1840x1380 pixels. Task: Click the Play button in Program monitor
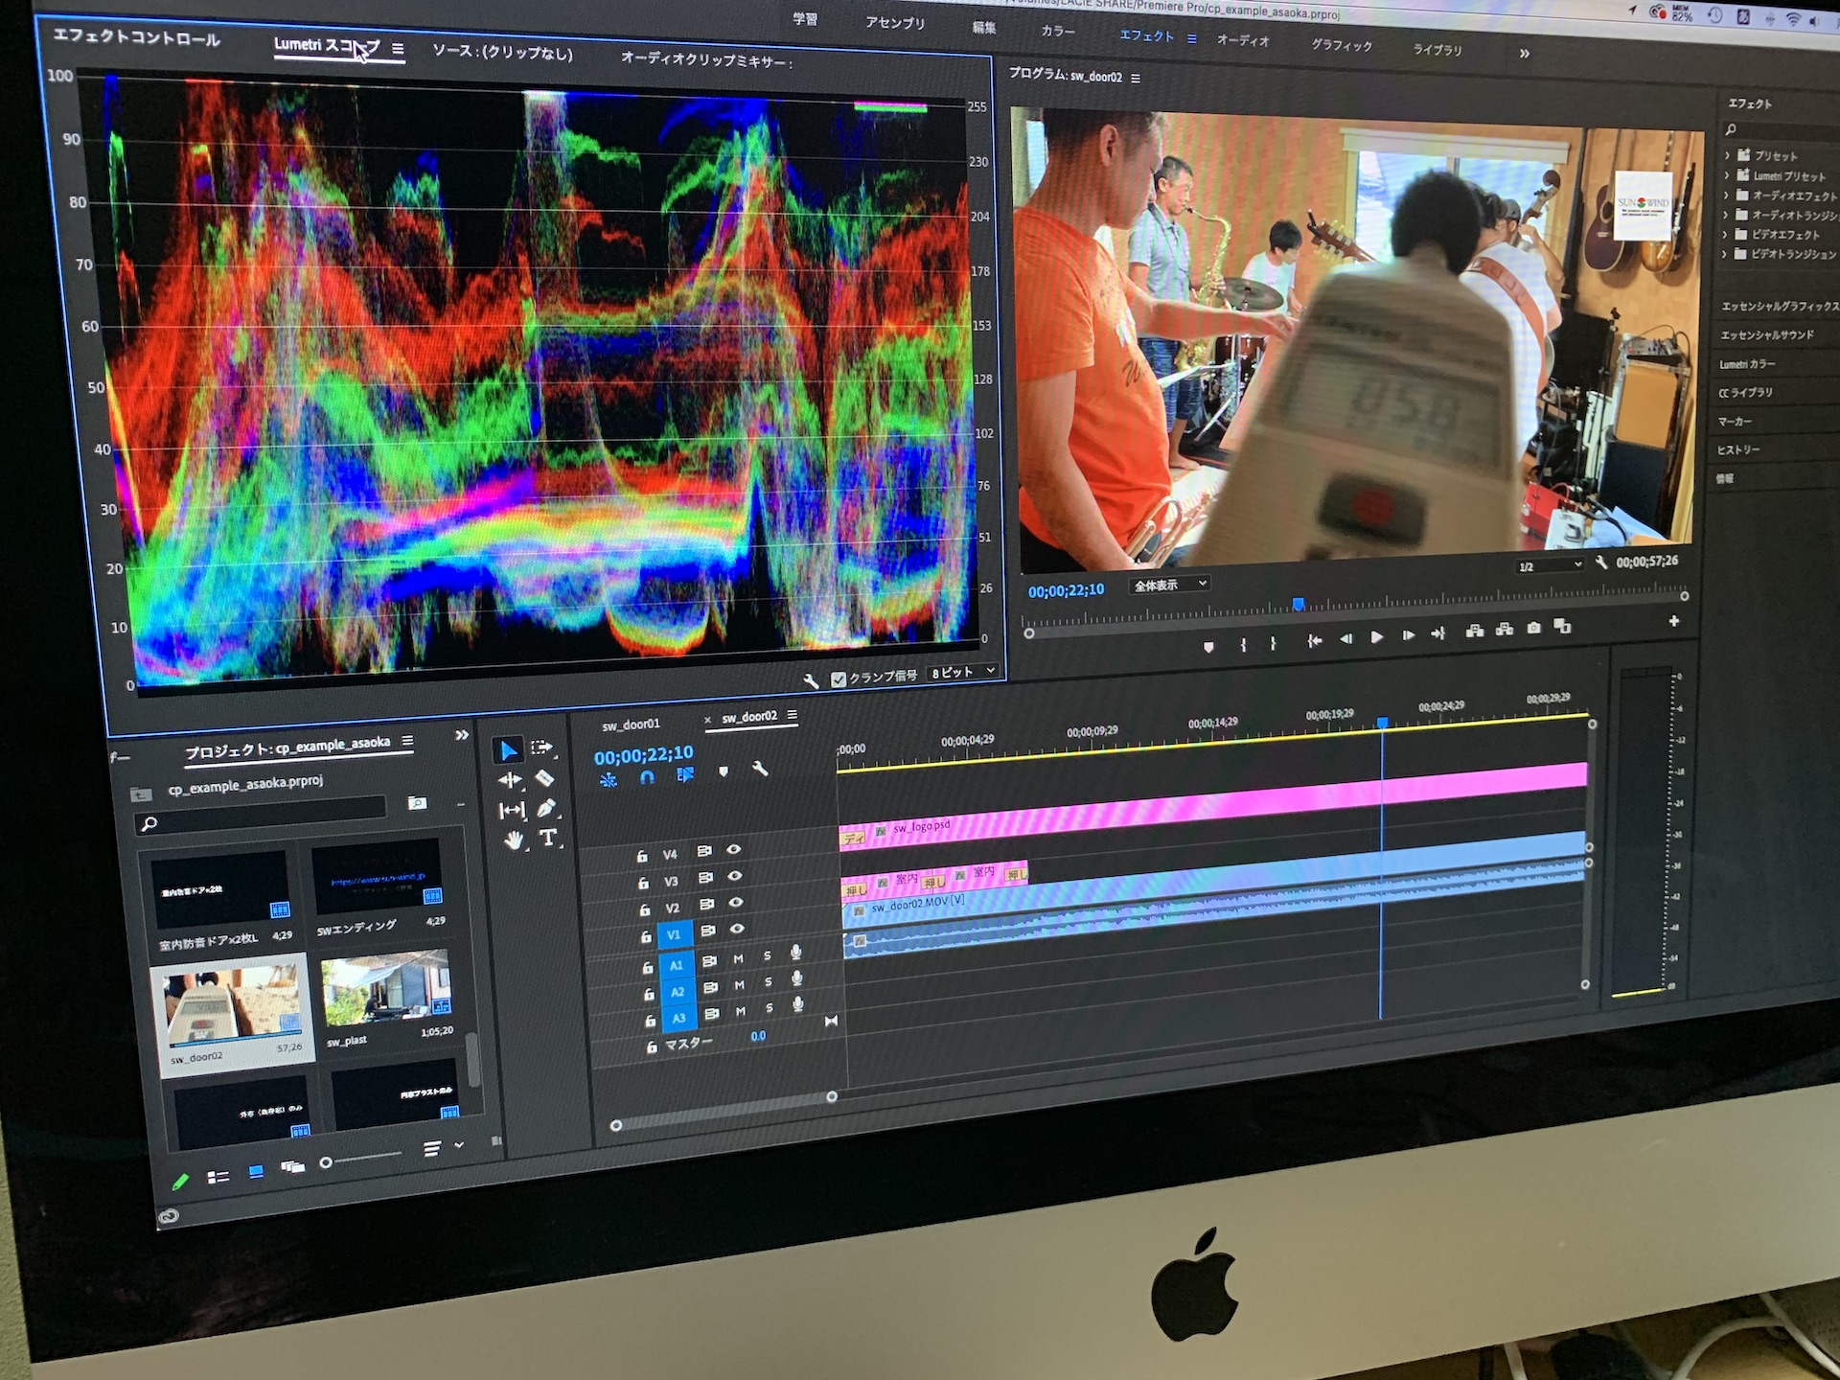pos(1377,637)
